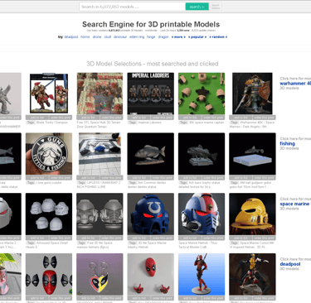Click 'add to list' under blue Space Marine helmet
Screen dimensions: 311x303
(139, 238)
